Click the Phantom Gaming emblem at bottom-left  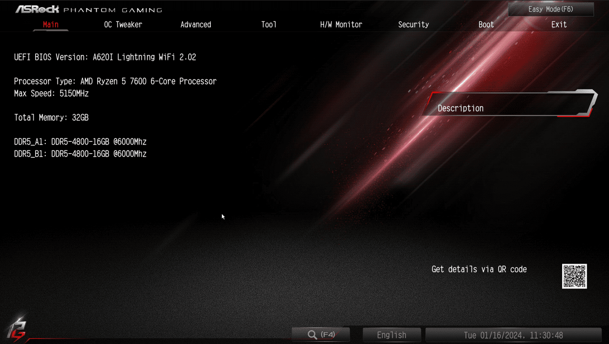(17, 329)
